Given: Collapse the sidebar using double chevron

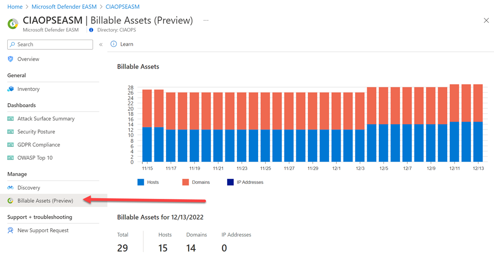Looking at the screenshot, I should click(x=101, y=44).
